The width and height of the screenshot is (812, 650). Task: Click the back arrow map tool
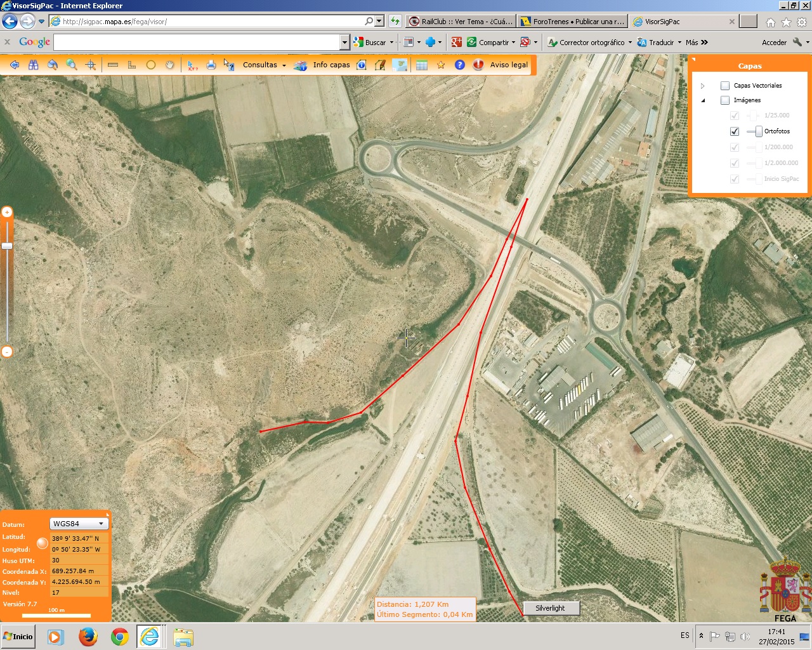coord(15,65)
